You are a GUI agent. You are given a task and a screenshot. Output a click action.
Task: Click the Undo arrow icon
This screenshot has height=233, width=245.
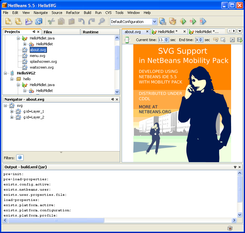click(x=82, y=21)
